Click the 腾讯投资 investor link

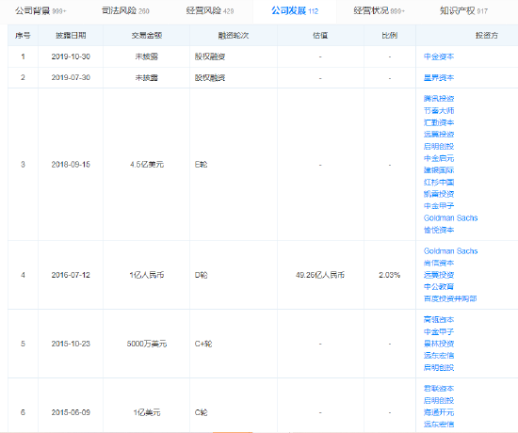click(439, 99)
